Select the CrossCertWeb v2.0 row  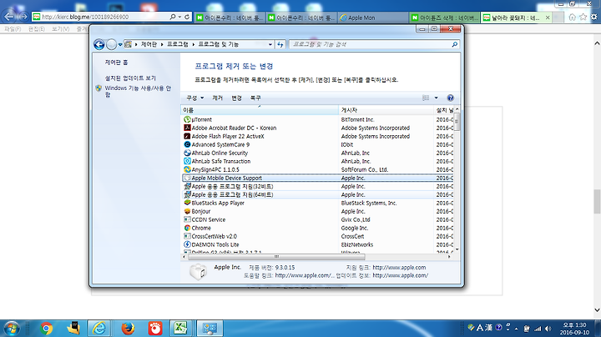pyautogui.click(x=318, y=236)
